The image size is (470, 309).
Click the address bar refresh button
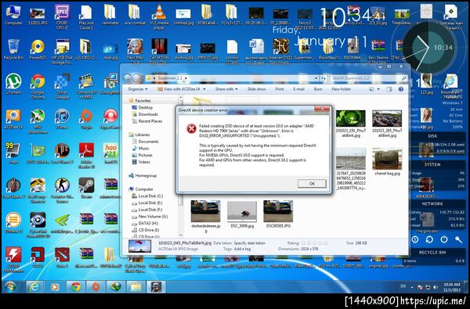point(323,78)
